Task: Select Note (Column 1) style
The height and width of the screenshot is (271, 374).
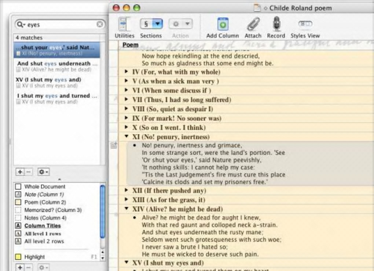Action: click(x=44, y=195)
